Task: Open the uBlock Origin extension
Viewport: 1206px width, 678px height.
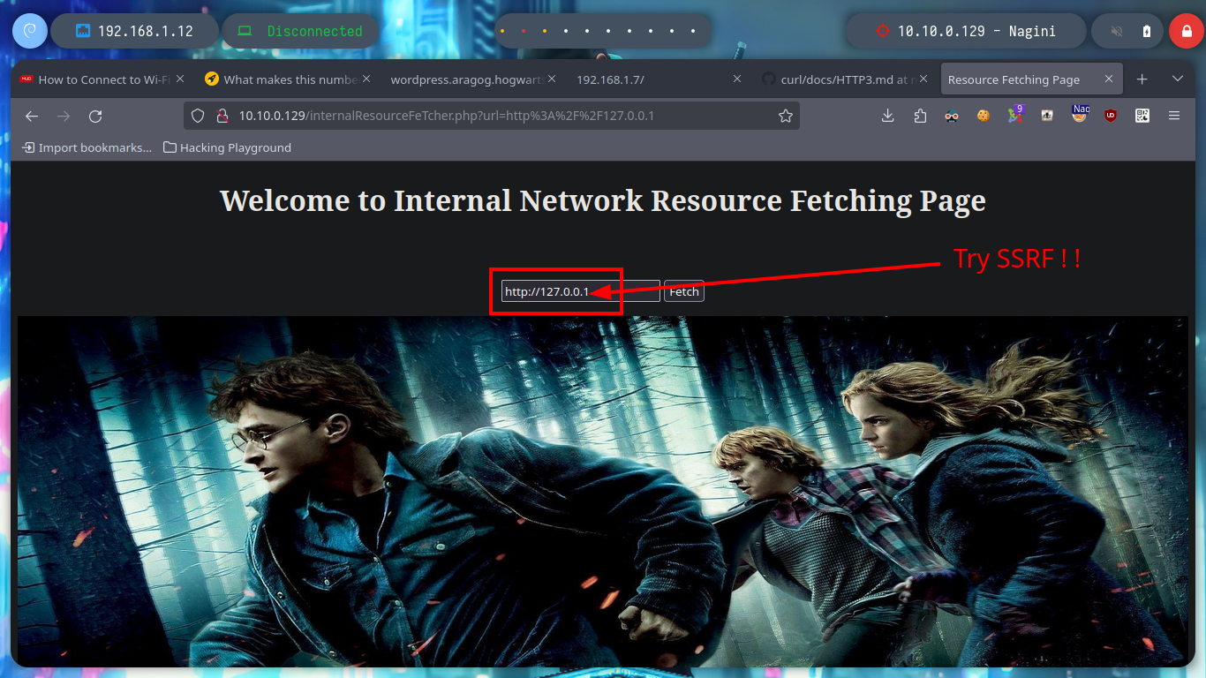Action: point(1111,116)
